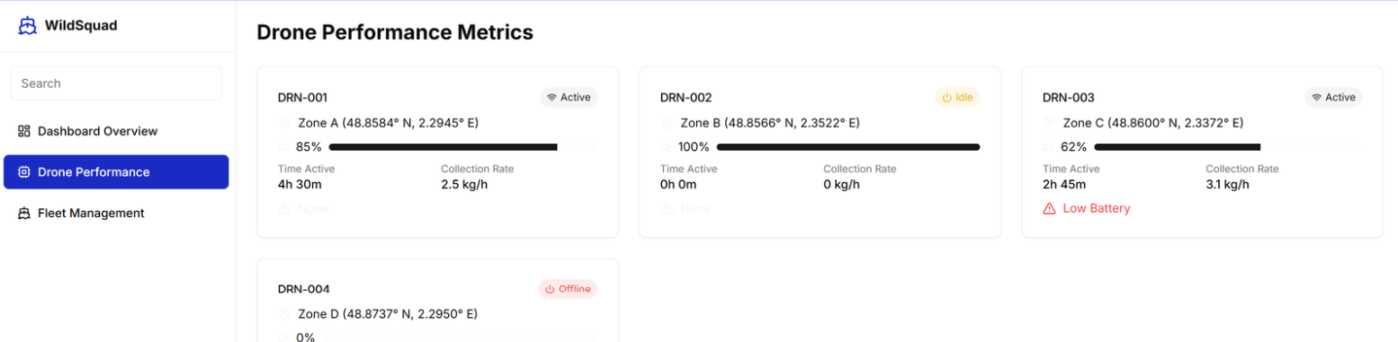The height and width of the screenshot is (342, 1398).
Task: Click the DRN-001 battery bar at 85%
Action: point(463,147)
